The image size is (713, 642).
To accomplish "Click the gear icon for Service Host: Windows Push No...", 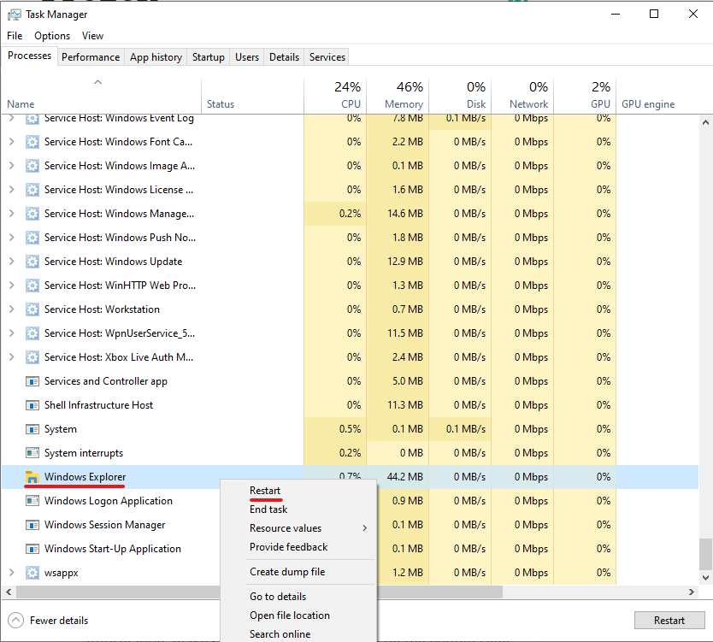I will (32, 238).
